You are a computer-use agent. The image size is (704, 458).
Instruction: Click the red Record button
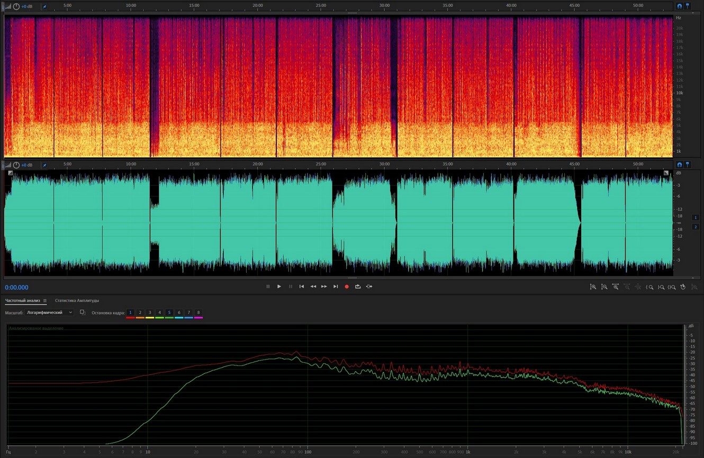click(347, 286)
